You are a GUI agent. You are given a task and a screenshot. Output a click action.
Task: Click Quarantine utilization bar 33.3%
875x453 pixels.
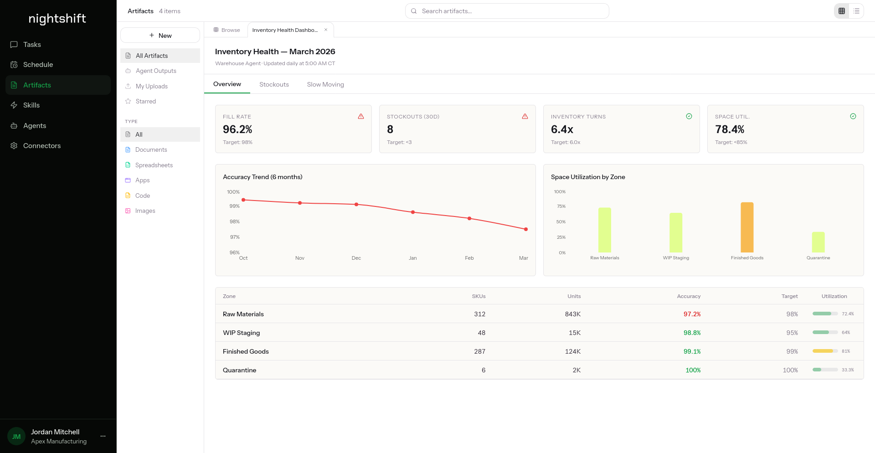(x=825, y=370)
